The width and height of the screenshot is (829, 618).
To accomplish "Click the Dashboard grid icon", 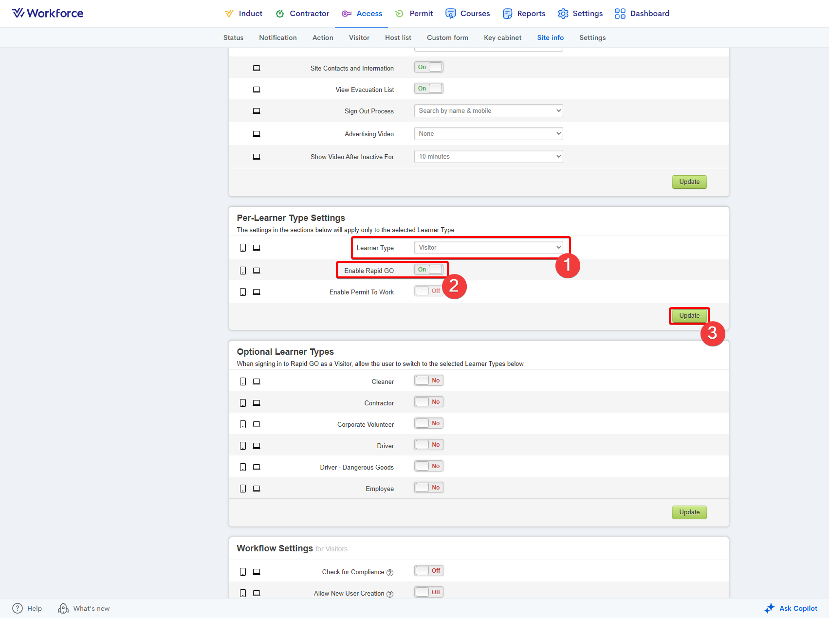I will pos(620,14).
